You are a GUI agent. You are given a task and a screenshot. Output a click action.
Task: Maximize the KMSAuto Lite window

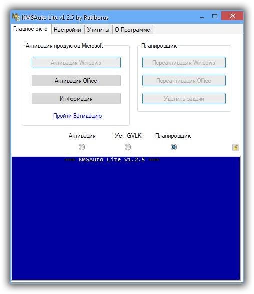click(215, 16)
